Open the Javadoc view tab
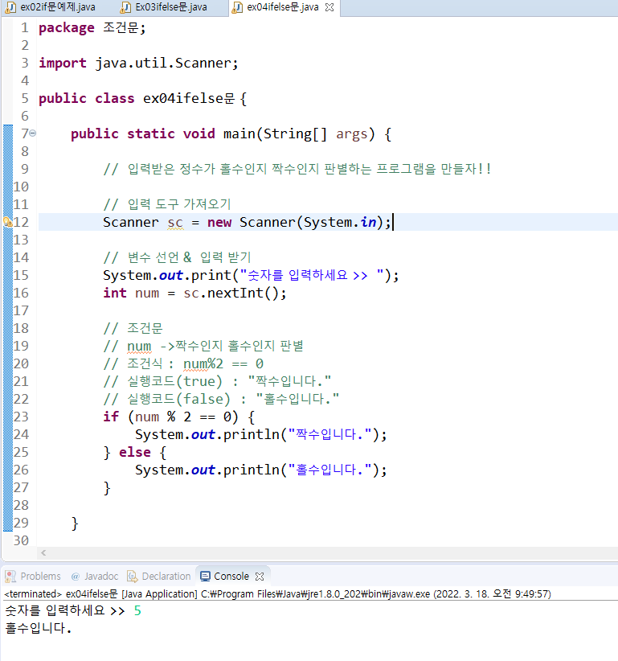618x661 pixels. pyautogui.click(x=101, y=576)
